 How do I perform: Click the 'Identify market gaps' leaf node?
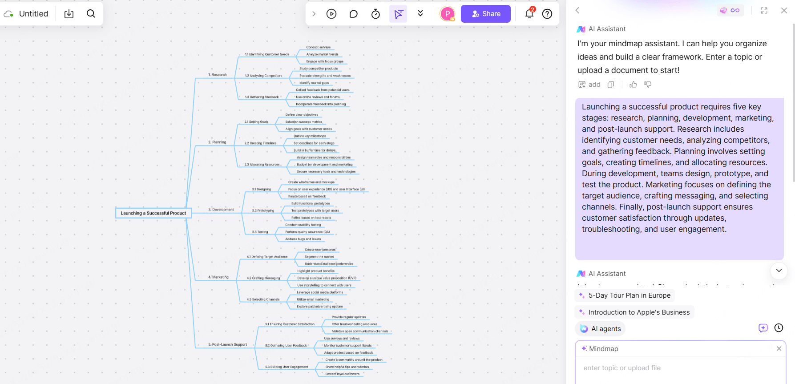tap(314, 83)
